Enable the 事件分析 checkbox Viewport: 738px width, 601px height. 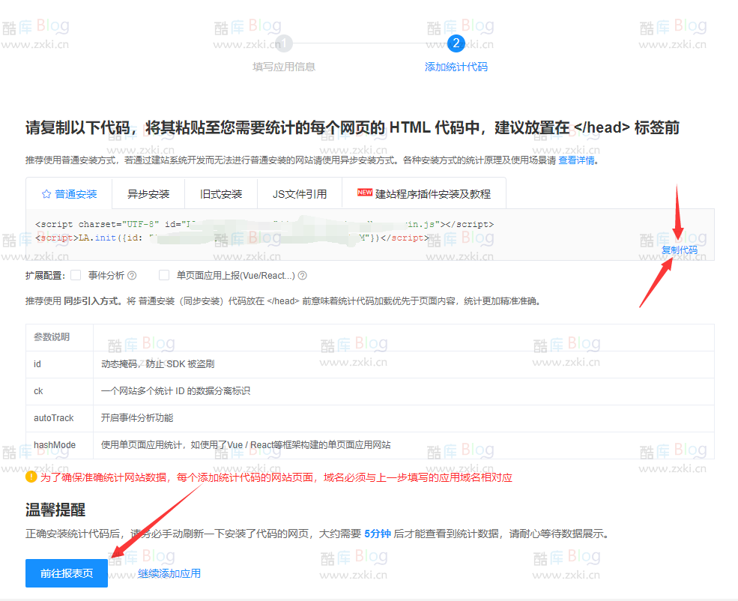click(x=75, y=275)
